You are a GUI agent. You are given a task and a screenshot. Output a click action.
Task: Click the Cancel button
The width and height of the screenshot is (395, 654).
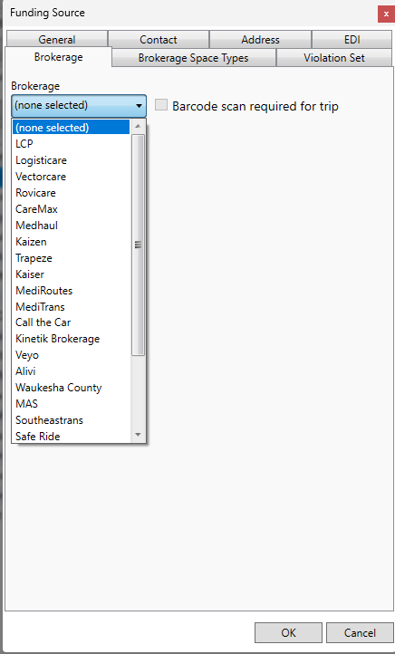point(360,633)
